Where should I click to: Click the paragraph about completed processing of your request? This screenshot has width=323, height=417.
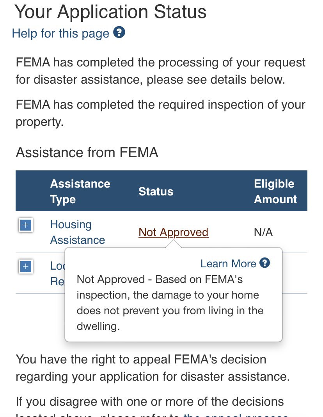(160, 71)
